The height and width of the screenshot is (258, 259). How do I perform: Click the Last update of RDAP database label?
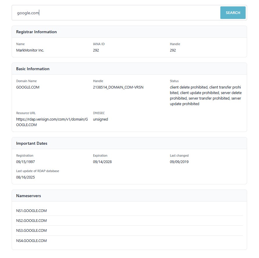point(37,171)
